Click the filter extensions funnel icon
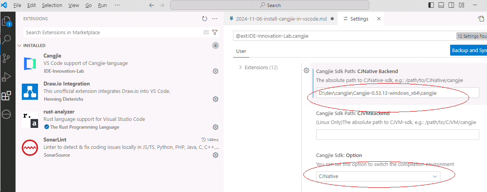Screen dimensions: 487x192 click(215, 32)
